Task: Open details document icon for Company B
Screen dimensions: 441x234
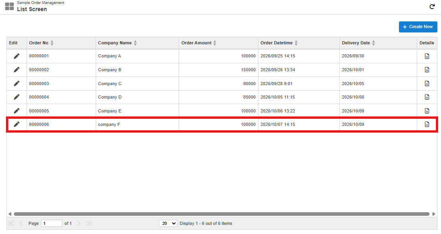Action: pos(427,70)
